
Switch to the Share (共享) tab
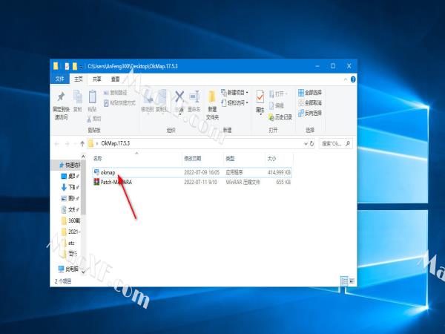97,79
